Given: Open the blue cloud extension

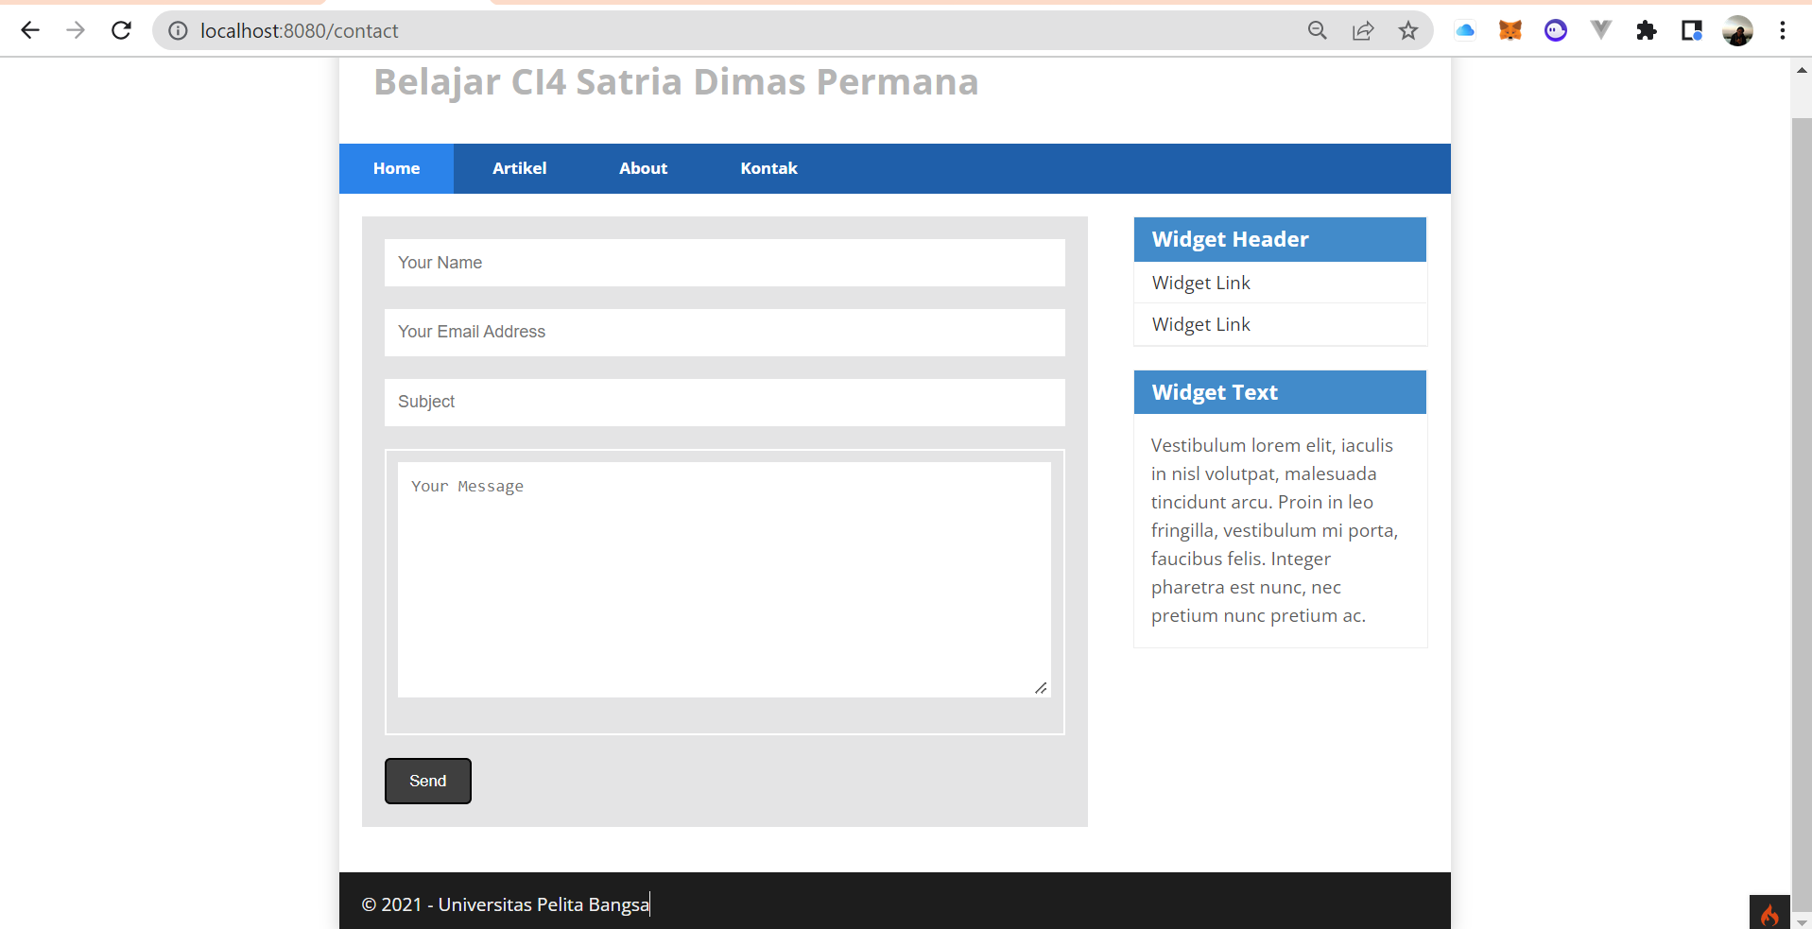Looking at the screenshot, I should tap(1465, 31).
